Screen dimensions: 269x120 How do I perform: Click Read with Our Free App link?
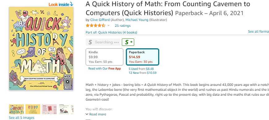tap(105, 68)
